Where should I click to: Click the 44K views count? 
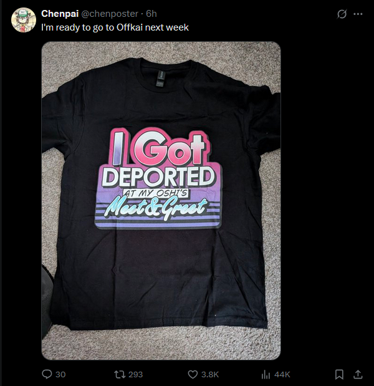[282, 374]
